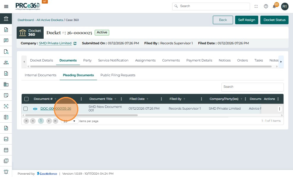Open the help circle icon in header
293x177 pixels.
pyautogui.click(x=266, y=6)
